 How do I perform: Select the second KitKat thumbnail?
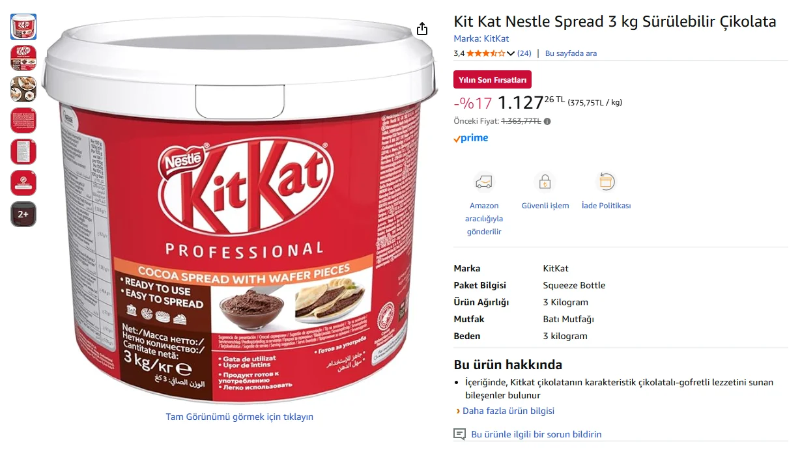(23, 58)
